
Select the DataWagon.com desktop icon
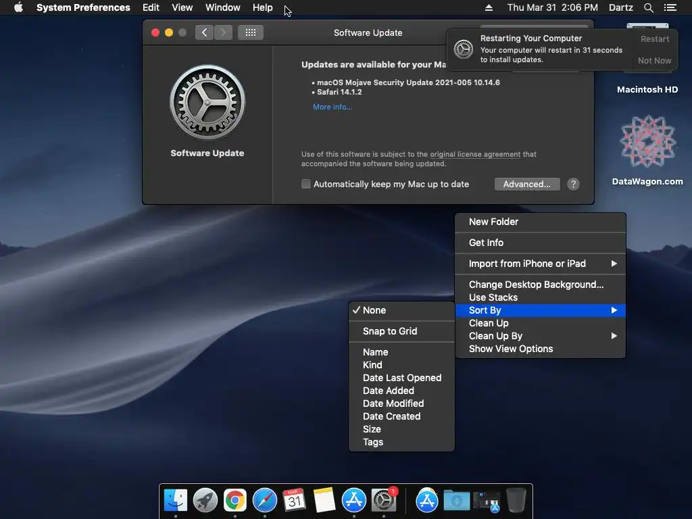[x=647, y=142]
